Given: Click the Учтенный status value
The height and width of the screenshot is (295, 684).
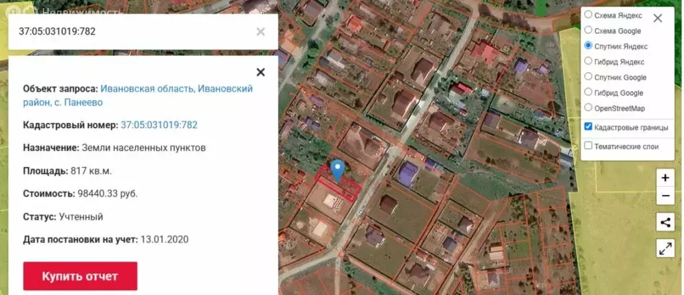Looking at the screenshot, I should tap(81, 217).
